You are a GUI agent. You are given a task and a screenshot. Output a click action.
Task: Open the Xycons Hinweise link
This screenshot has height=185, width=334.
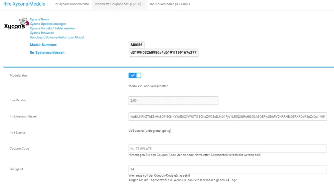[x=42, y=33]
